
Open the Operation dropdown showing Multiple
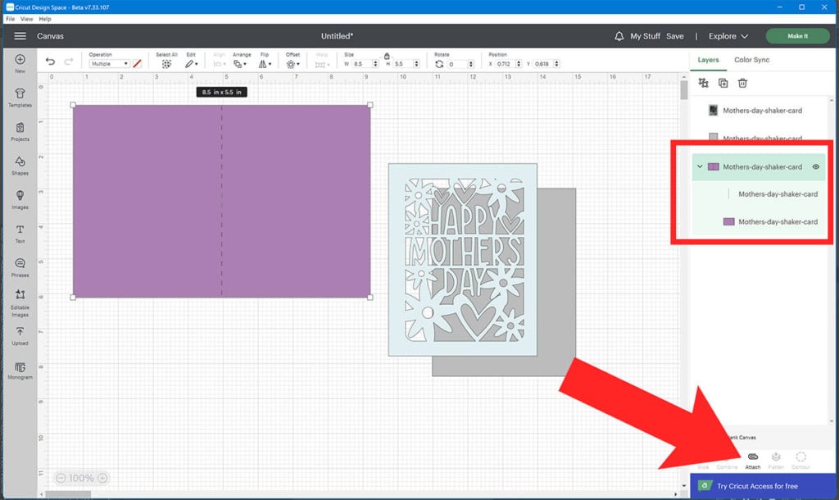point(109,64)
